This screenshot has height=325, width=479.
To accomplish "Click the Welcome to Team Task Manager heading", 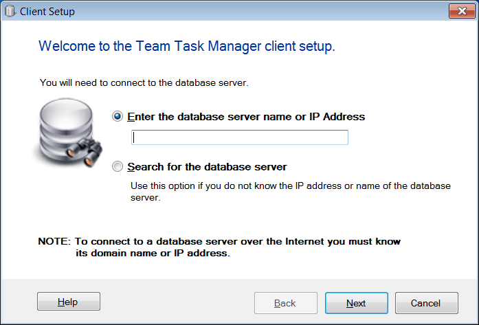I will click(187, 47).
